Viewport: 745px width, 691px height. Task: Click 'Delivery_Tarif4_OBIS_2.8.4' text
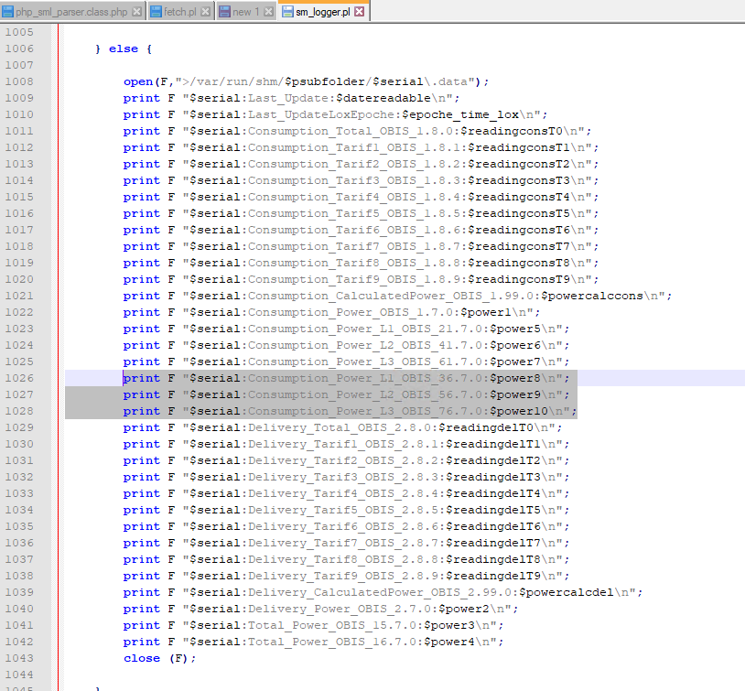tap(343, 494)
